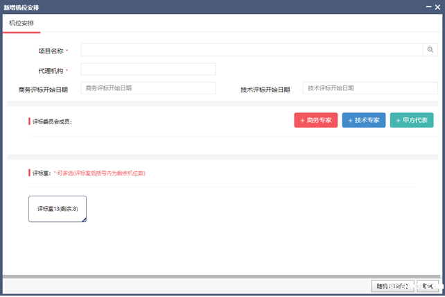Cancel the dialog with 取消
This screenshot has width=445, height=297.
428,285
